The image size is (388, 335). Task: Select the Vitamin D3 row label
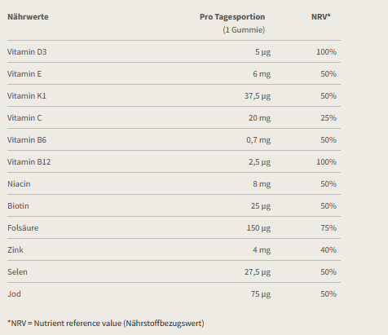[x=27, y=51]
